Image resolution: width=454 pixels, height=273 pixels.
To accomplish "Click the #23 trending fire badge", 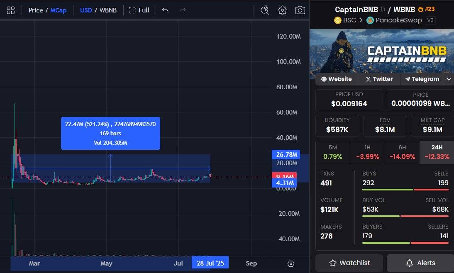I will tap(427, 9).
